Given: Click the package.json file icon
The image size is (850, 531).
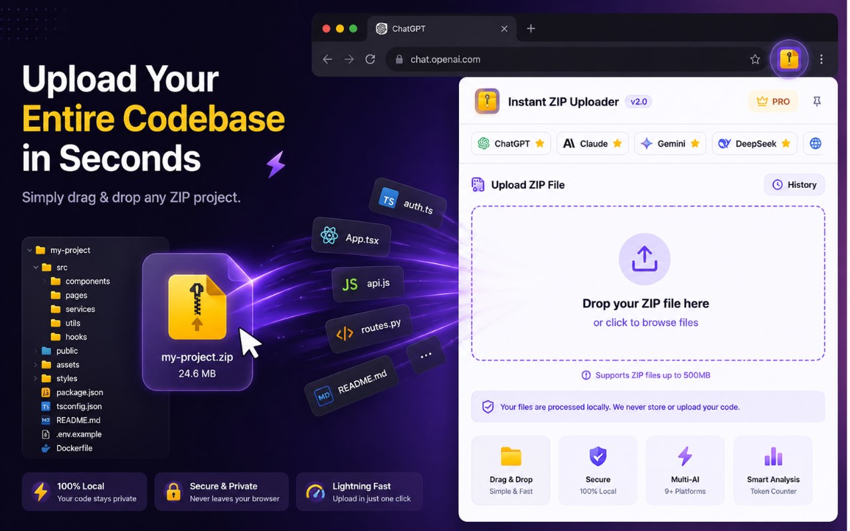Looking at the screenshot, I should tap(46, 392).
